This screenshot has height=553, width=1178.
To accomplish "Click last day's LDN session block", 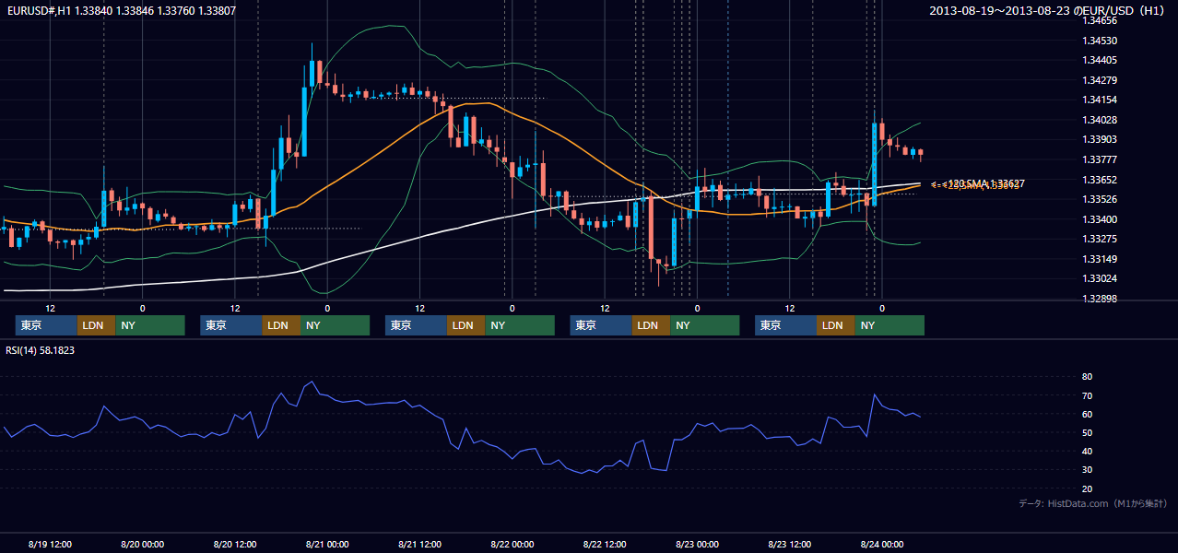I will [x=835, y=325].
